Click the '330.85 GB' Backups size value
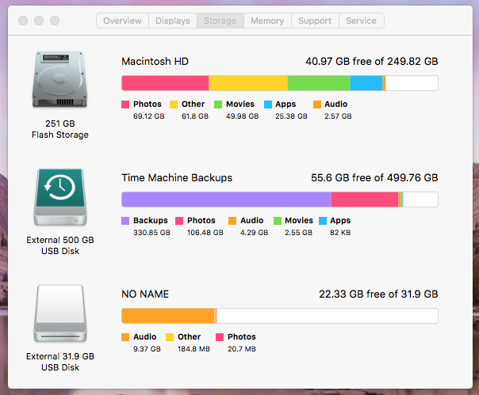Image resolution: width=479 pixels, height=395 pixels. 151,233
